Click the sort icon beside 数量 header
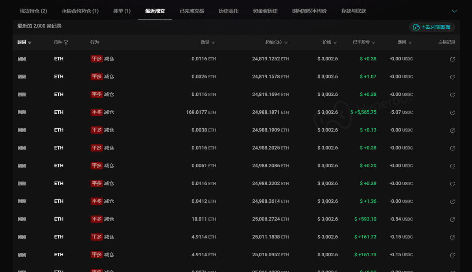 point(214,42)
